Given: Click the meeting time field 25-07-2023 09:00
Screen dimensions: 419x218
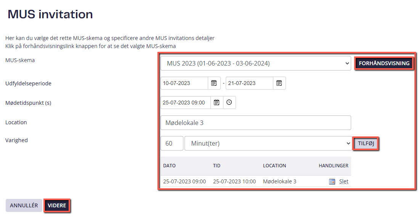Looking at the screenshot, I should pyautogui.click(x=186, y=102).
